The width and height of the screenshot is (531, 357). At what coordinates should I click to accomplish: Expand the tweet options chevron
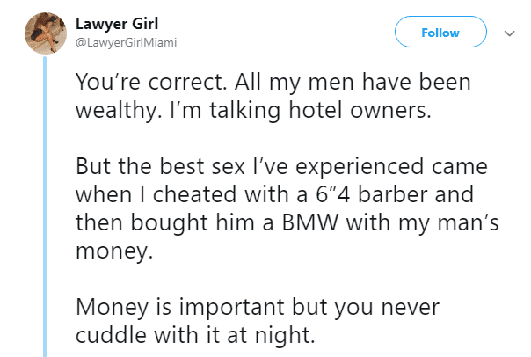509,33
